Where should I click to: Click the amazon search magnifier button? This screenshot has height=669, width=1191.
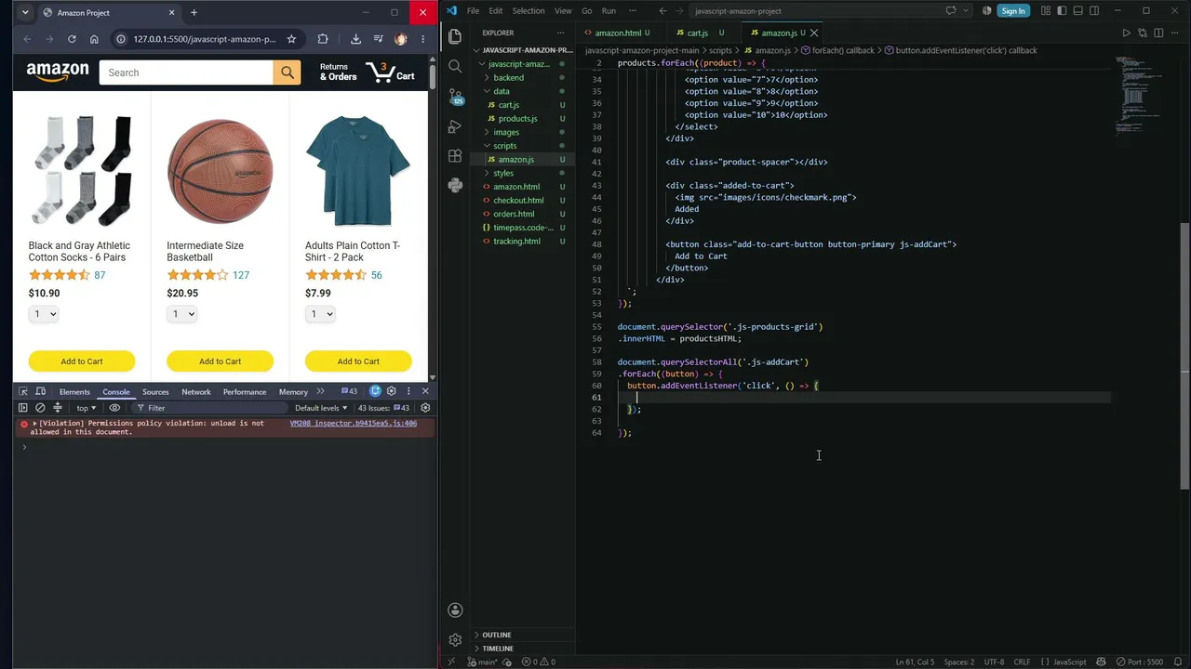click(288, 72)
